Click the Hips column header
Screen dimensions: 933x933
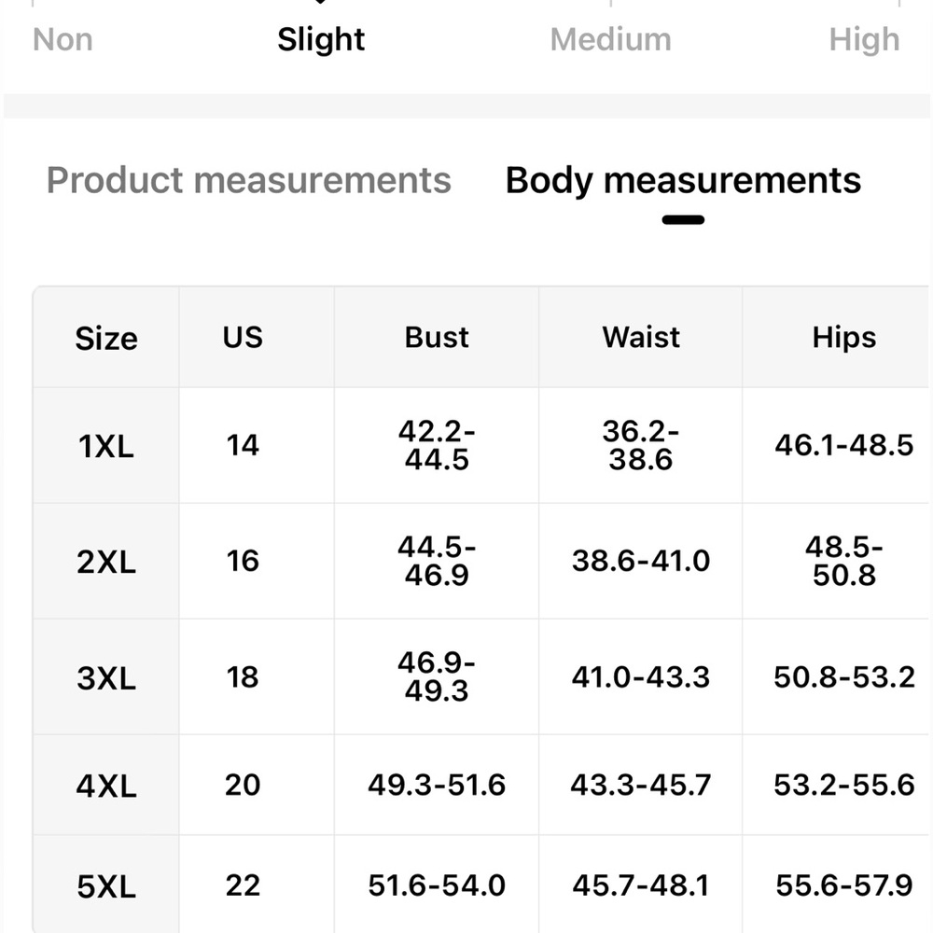843,338
